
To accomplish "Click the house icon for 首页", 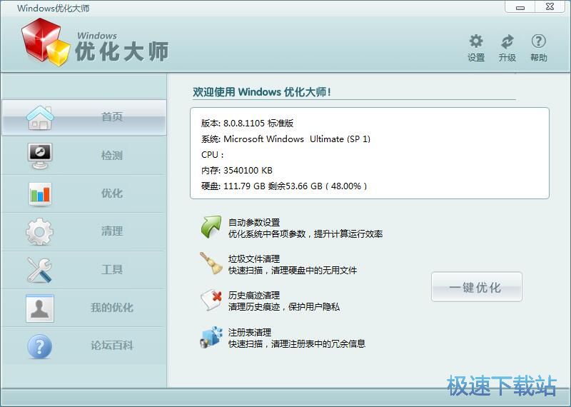I will click(40, 118).
